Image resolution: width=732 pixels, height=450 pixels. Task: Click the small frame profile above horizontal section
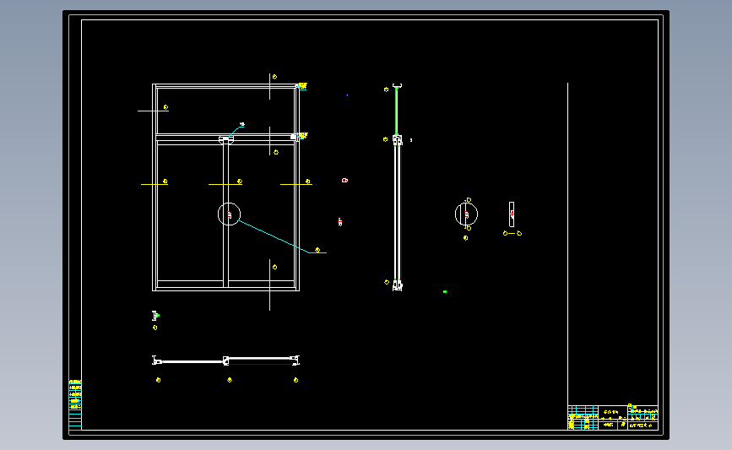click(x=155, y=316)
